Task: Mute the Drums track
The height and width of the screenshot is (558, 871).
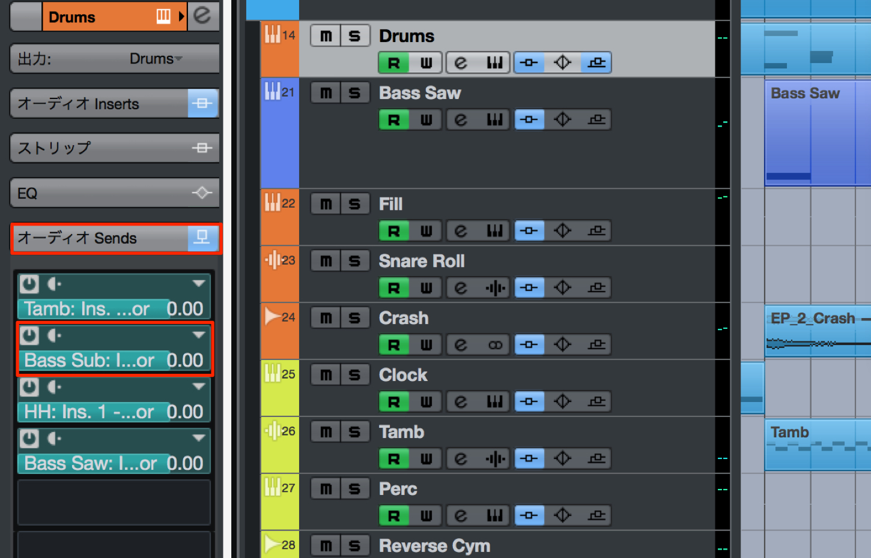Action: [326, 36]
